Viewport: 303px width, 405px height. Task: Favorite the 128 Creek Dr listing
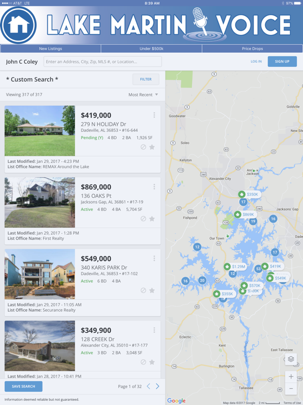[x=152, y=362]
